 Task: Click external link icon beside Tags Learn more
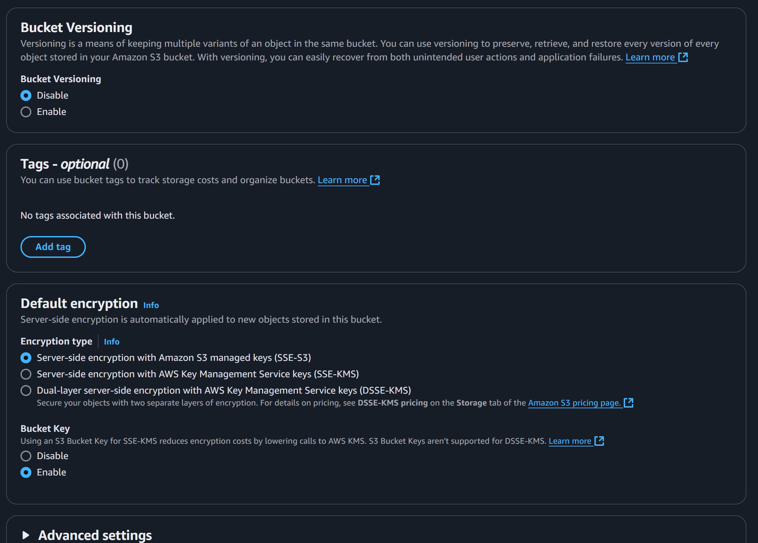coord(375,180)
